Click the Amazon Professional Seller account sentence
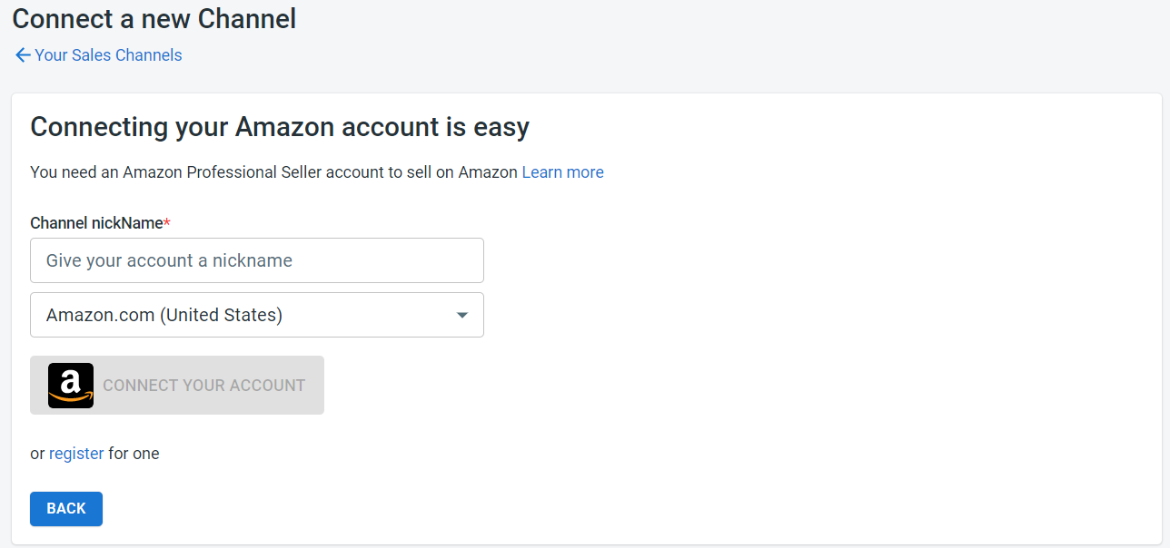This screenshot has height=548, width=1170. tap(273, 172)
